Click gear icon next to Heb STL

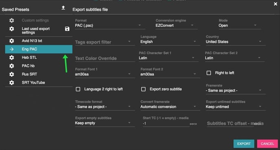point(12,58)
